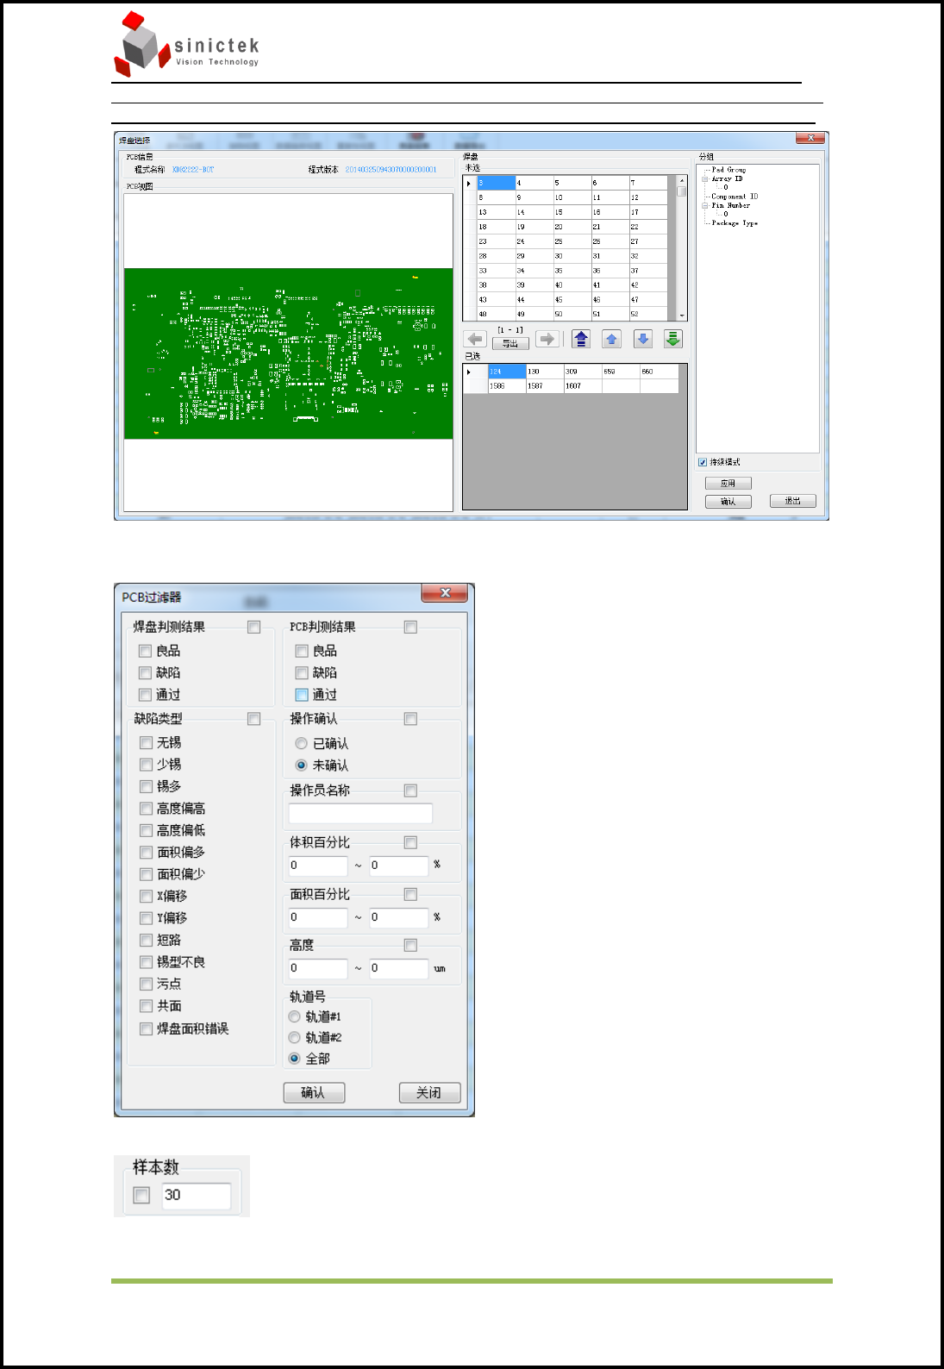Select selected-pad cell 1587

click(x=545, y=386)
